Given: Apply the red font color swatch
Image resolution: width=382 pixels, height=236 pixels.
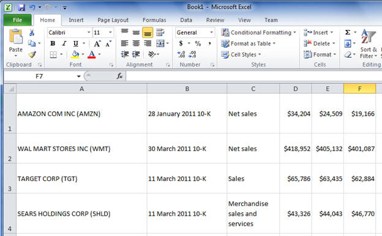Looking at the screenshot, I should pos(92,54).
